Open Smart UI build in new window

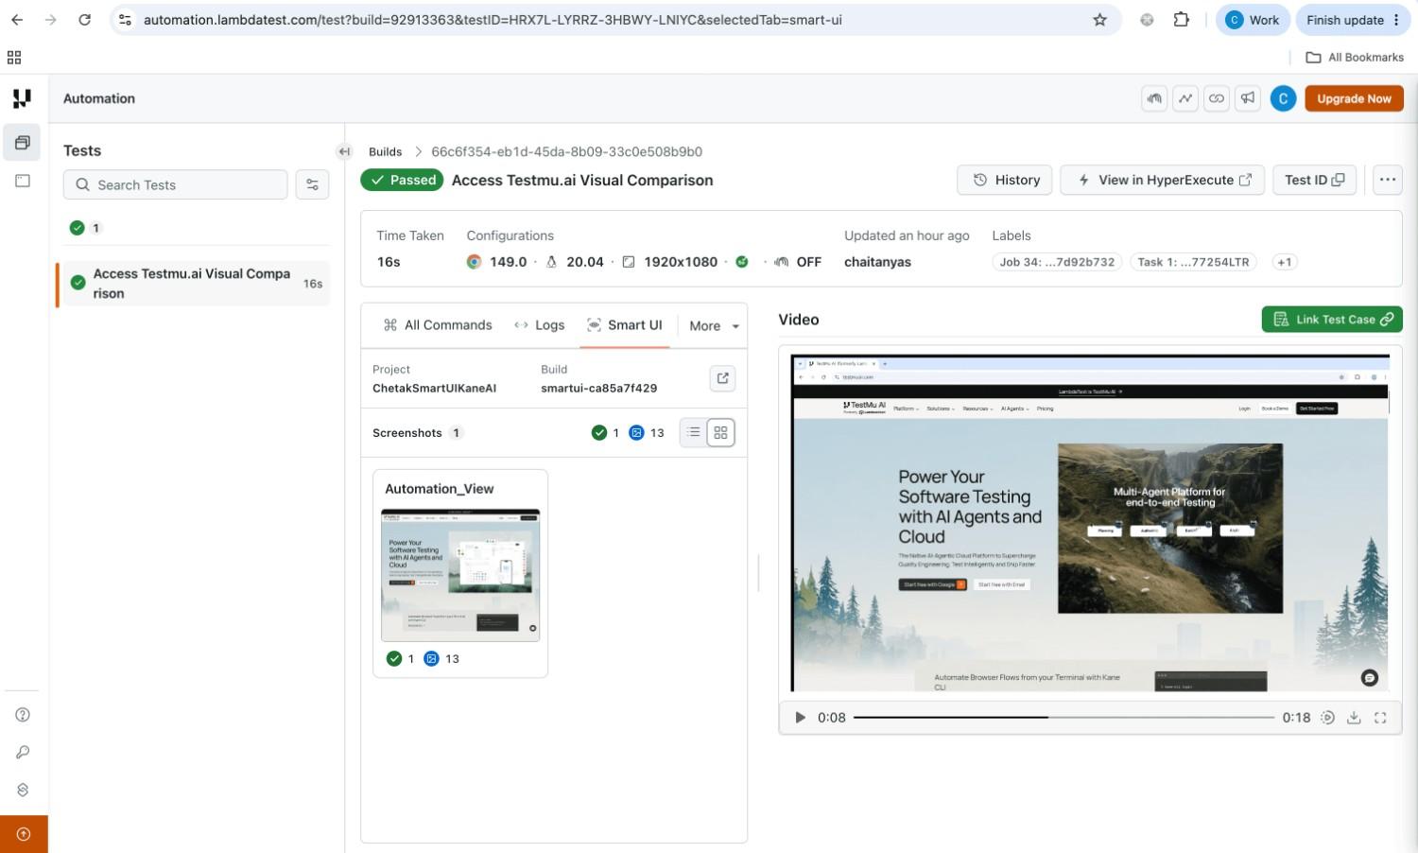tap(722, 378)
